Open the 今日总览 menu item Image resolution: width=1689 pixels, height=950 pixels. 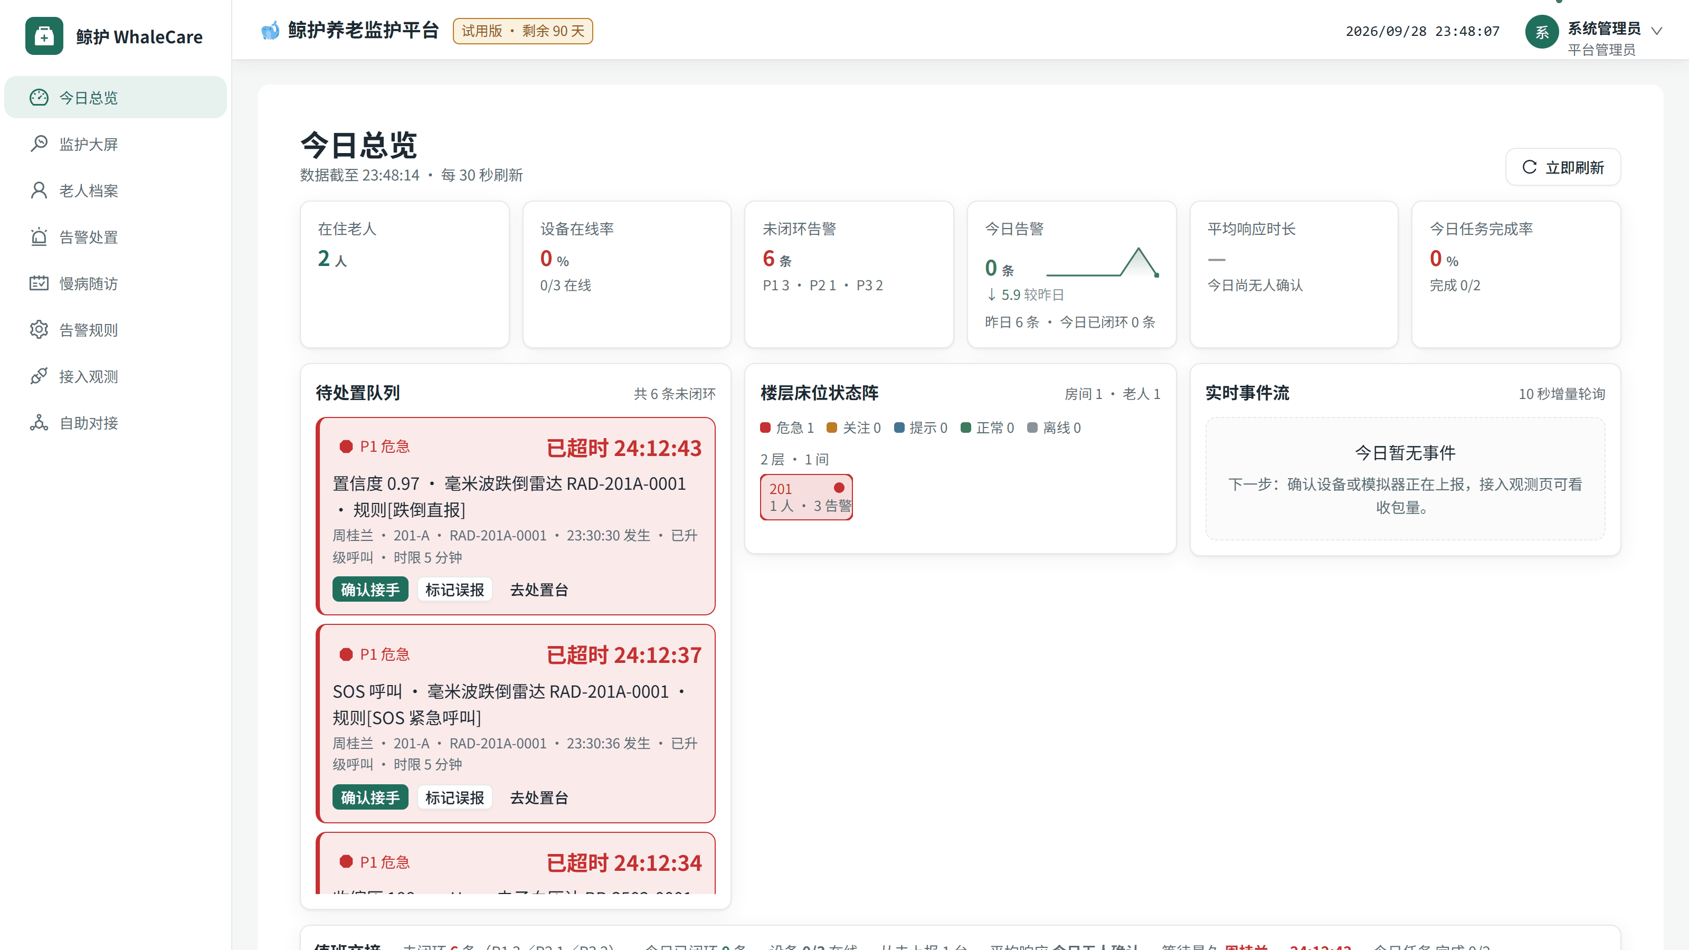pos(116,97)
